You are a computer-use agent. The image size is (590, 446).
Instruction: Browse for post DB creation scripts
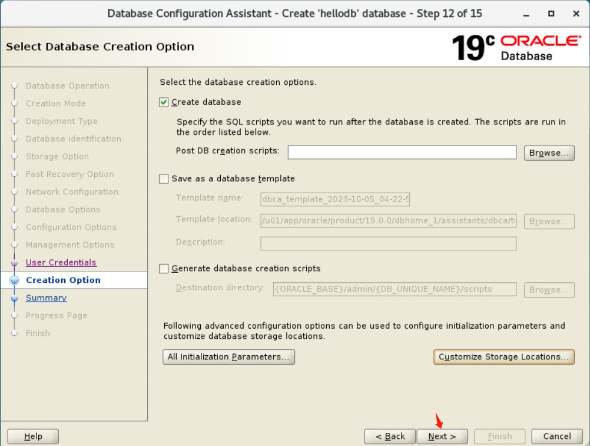click(549, 153)
